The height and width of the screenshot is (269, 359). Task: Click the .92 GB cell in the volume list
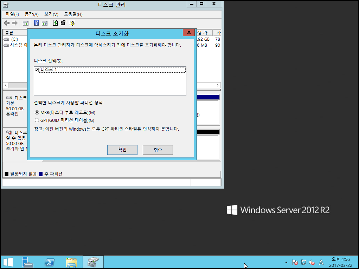pyautogui.click(x=204, y=39)
